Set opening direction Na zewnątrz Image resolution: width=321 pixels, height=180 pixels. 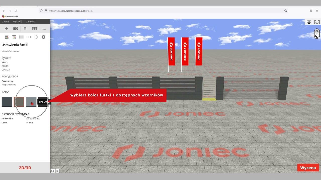pyautogui.click(x=33, y=118)
